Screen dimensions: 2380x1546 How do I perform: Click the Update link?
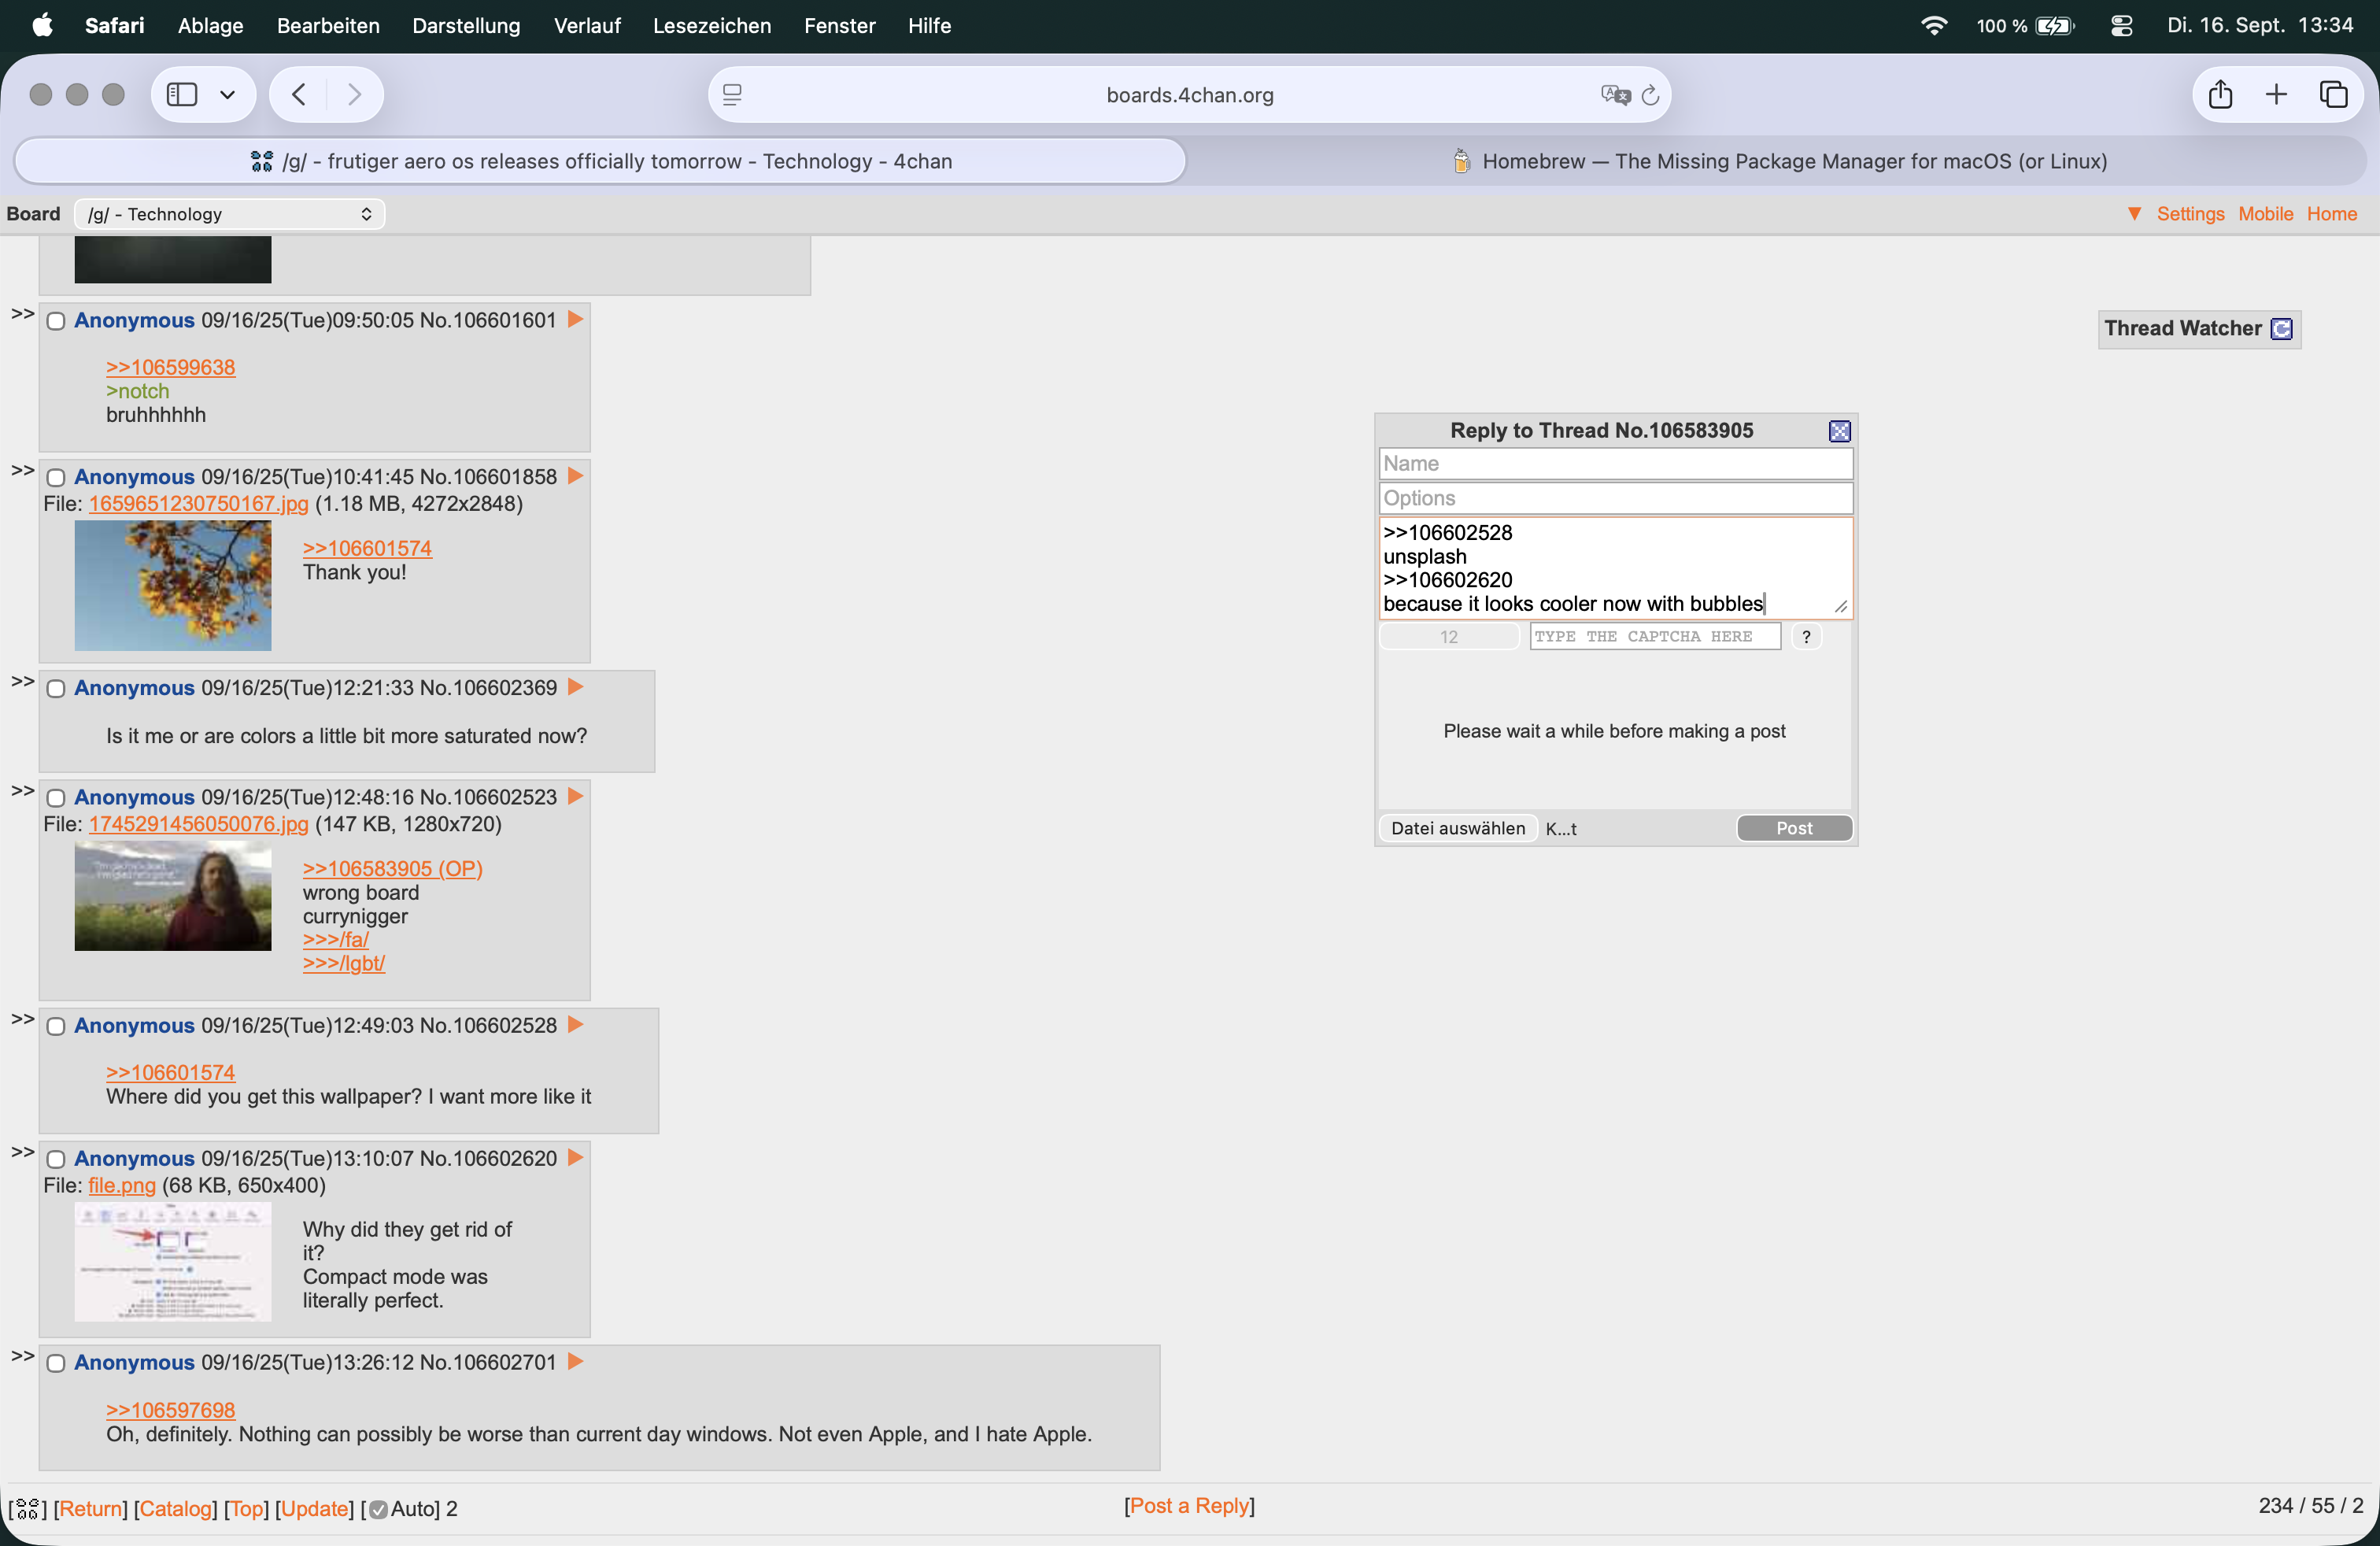[315, 1508]
